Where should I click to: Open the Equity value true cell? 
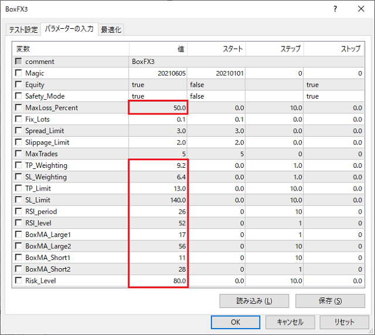(158, 84)
